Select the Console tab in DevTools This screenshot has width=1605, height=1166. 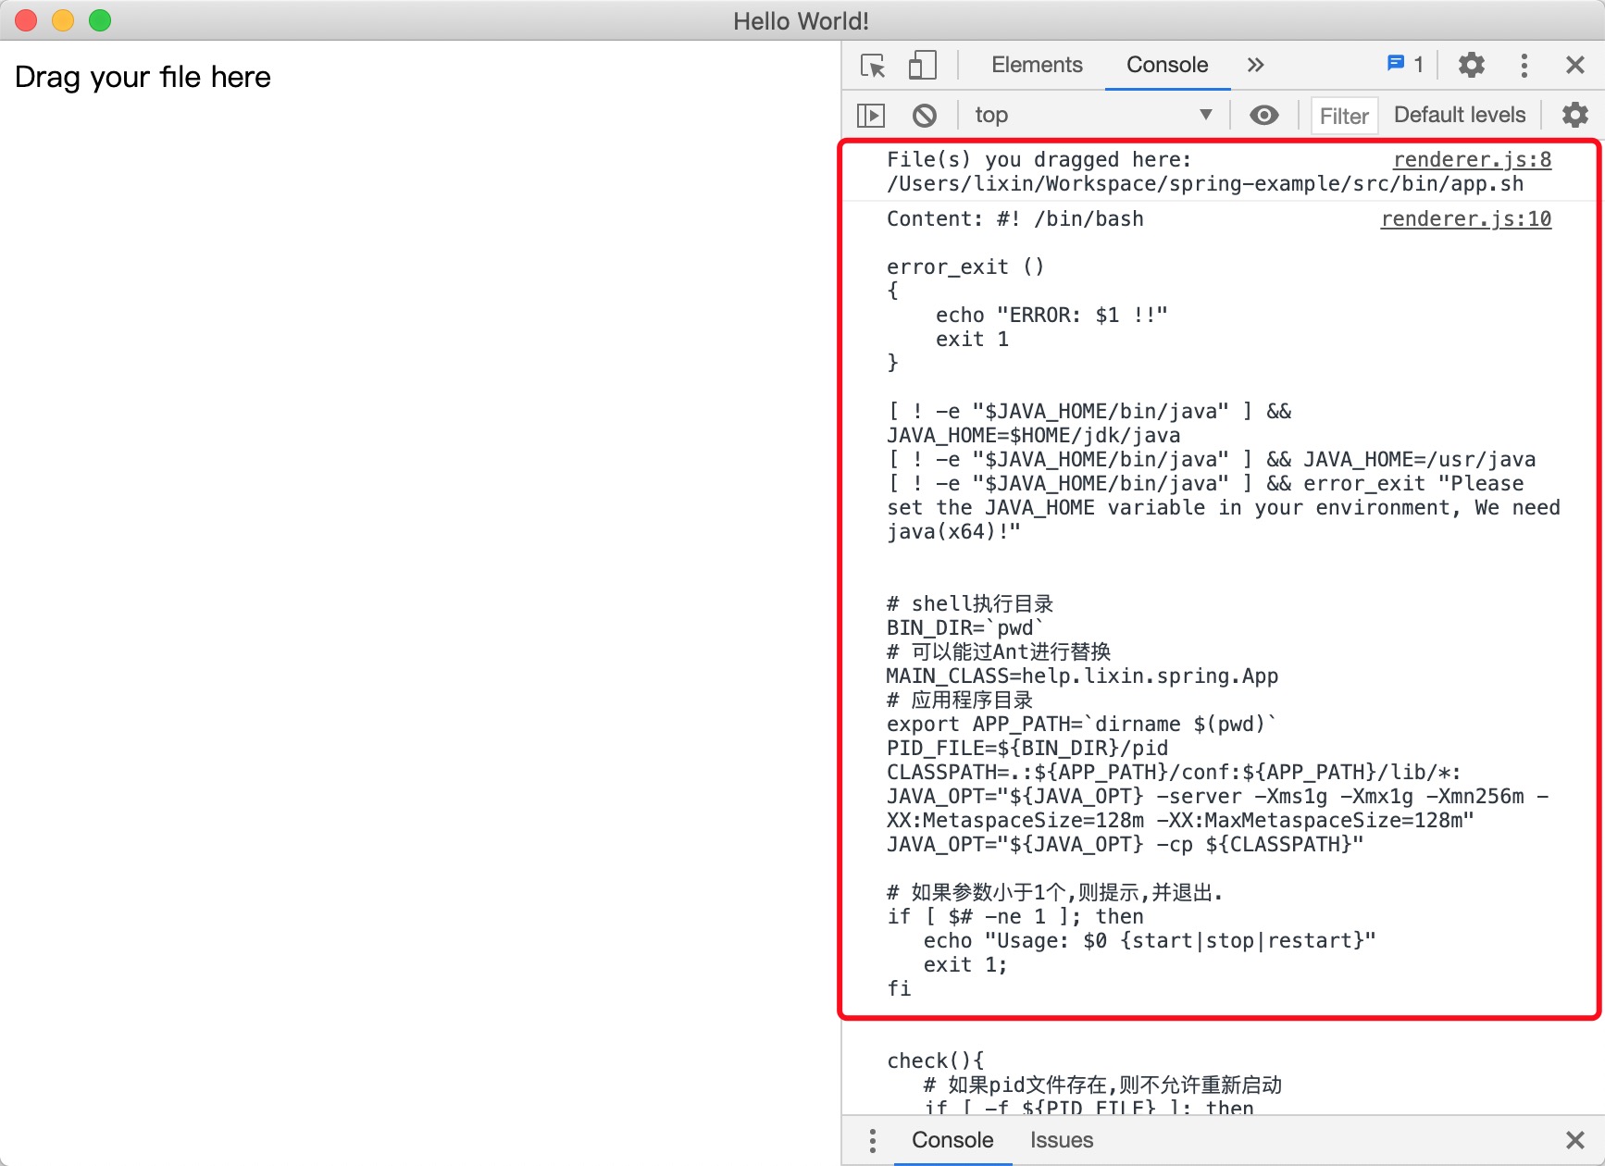coord(1167,65)
